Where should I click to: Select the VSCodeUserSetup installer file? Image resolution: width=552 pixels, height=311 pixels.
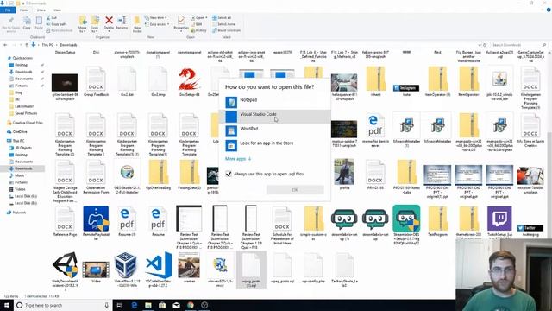click(x=158, y=270)
